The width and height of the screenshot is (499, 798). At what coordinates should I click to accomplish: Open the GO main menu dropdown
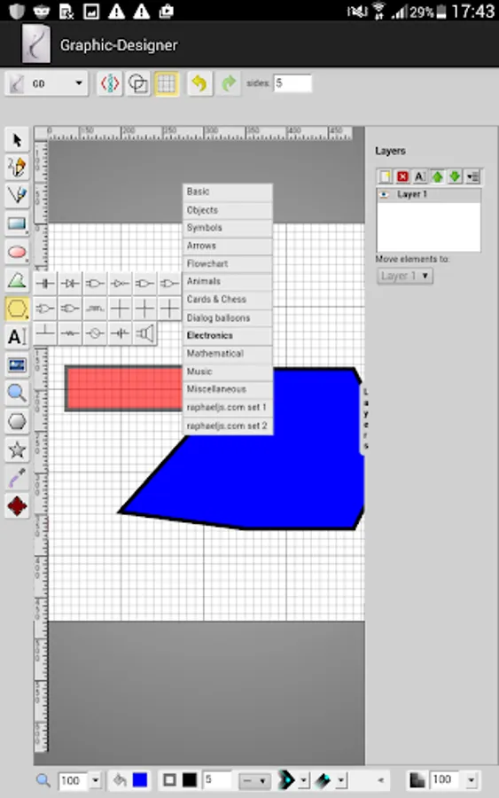[46, 83]
